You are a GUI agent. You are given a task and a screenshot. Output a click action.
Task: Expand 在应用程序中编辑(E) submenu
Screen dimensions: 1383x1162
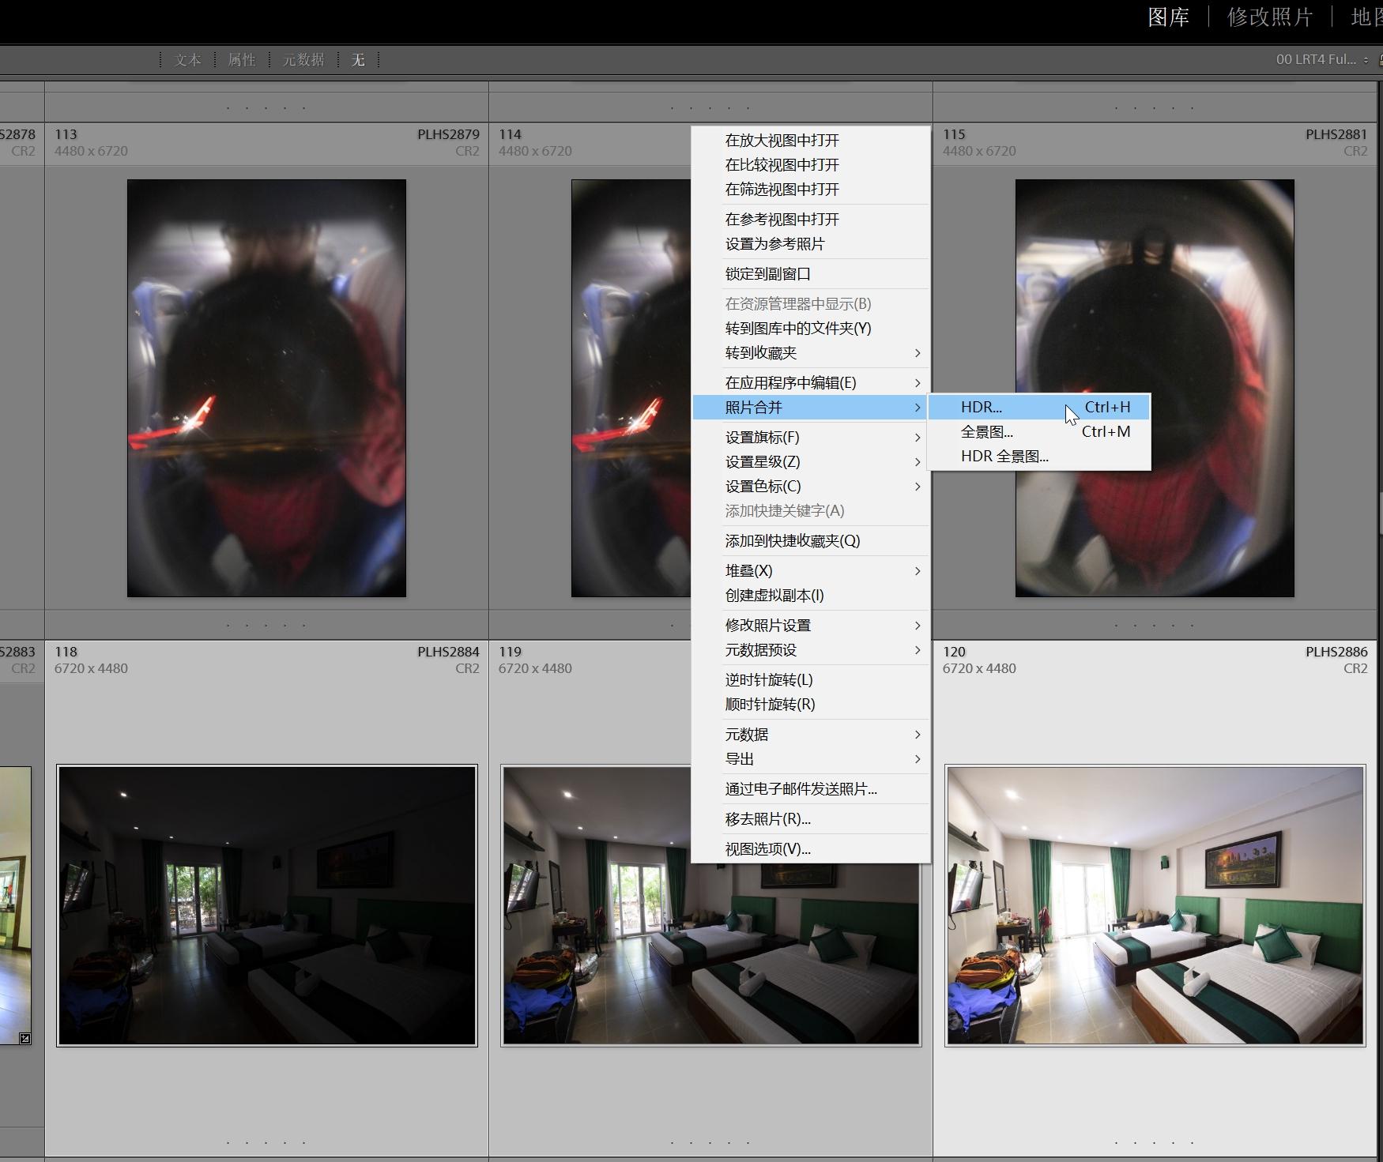[811, 382]
